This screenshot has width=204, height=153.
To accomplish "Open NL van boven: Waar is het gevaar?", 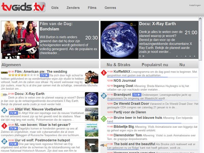I will [42, 125].
